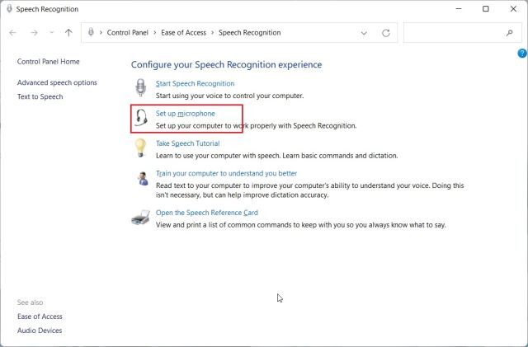This screenshot has width=528, height=347.
Task: Refresh the Control Panel page
Action: [x=385, y=33]
